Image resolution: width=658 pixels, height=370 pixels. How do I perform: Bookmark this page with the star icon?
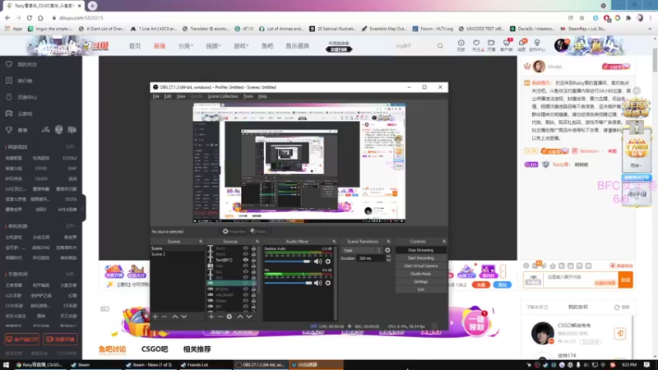coord(582,18)
